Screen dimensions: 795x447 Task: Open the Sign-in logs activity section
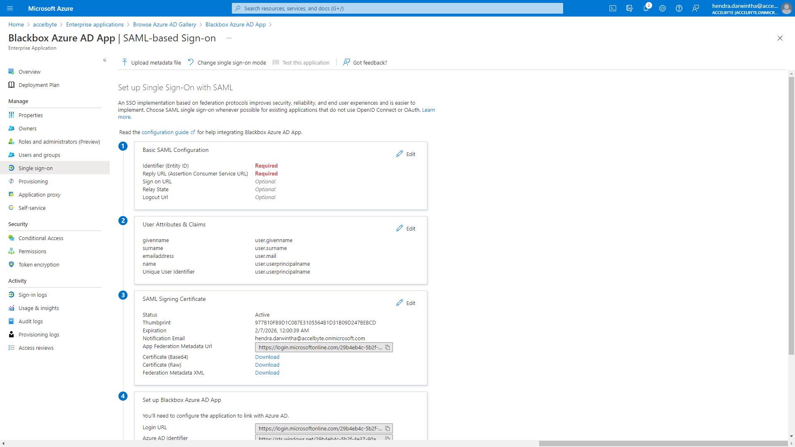coord(33,295)
